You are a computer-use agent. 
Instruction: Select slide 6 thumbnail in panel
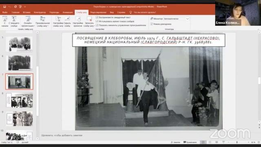19,63
